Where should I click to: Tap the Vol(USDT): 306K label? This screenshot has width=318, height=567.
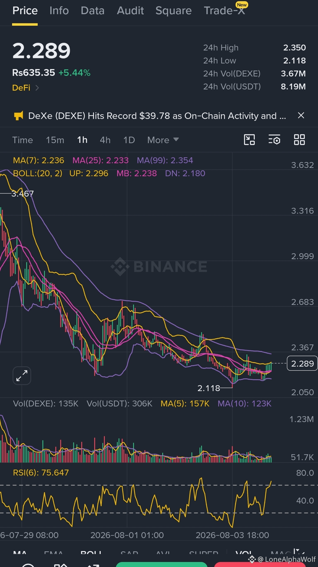120,403
